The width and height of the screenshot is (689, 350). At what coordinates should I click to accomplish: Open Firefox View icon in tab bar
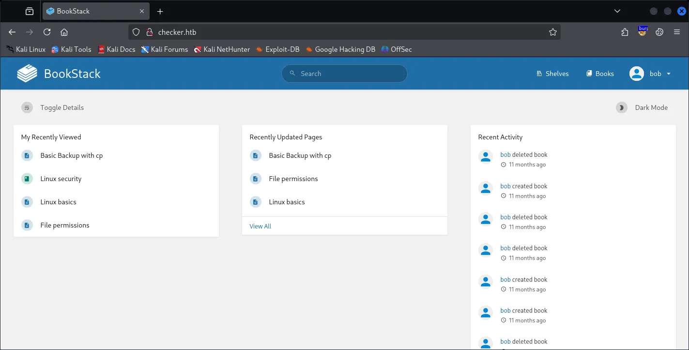(x=30, y=11)
